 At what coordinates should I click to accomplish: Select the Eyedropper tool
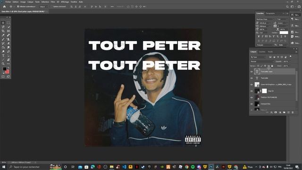click(x=3, y=35)
